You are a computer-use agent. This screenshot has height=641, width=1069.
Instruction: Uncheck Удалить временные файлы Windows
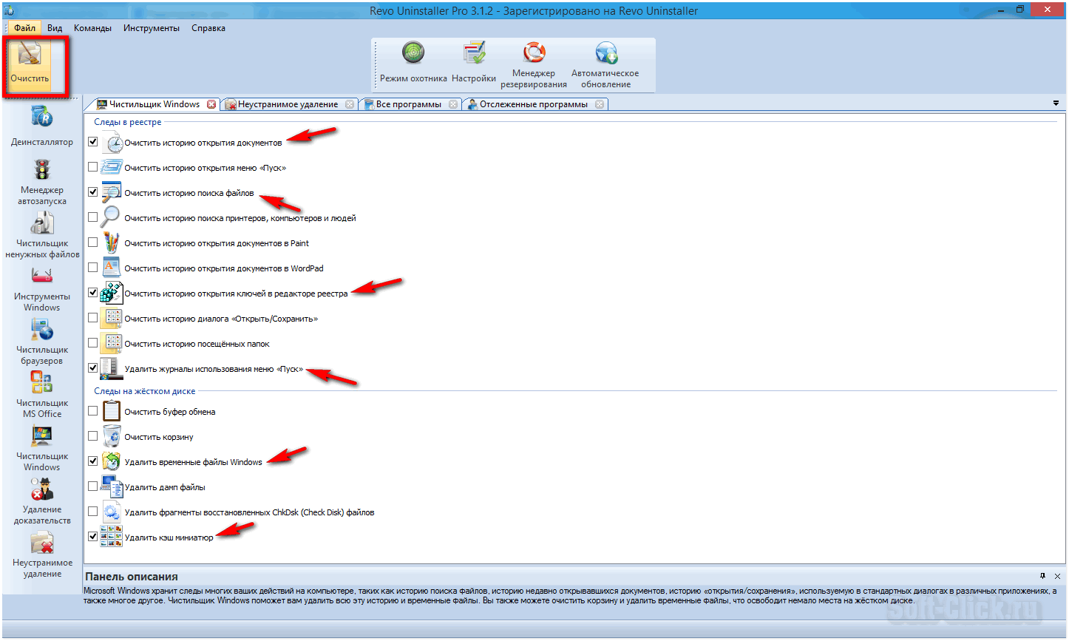(92, 461)
